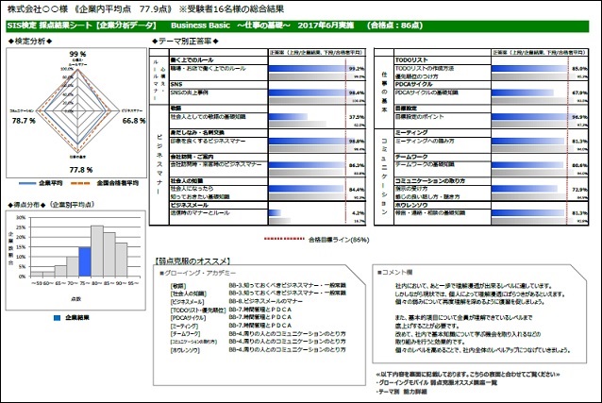This screenshot has height=403, width=602.
Task: Click the ホウレンソウ theme header
Action: 411,205
